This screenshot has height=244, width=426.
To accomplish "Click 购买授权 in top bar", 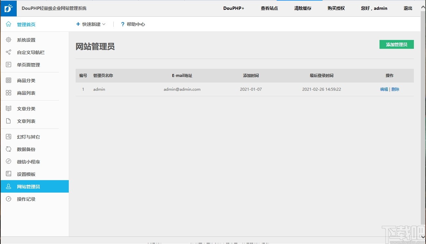I will [x=336, y=8].
